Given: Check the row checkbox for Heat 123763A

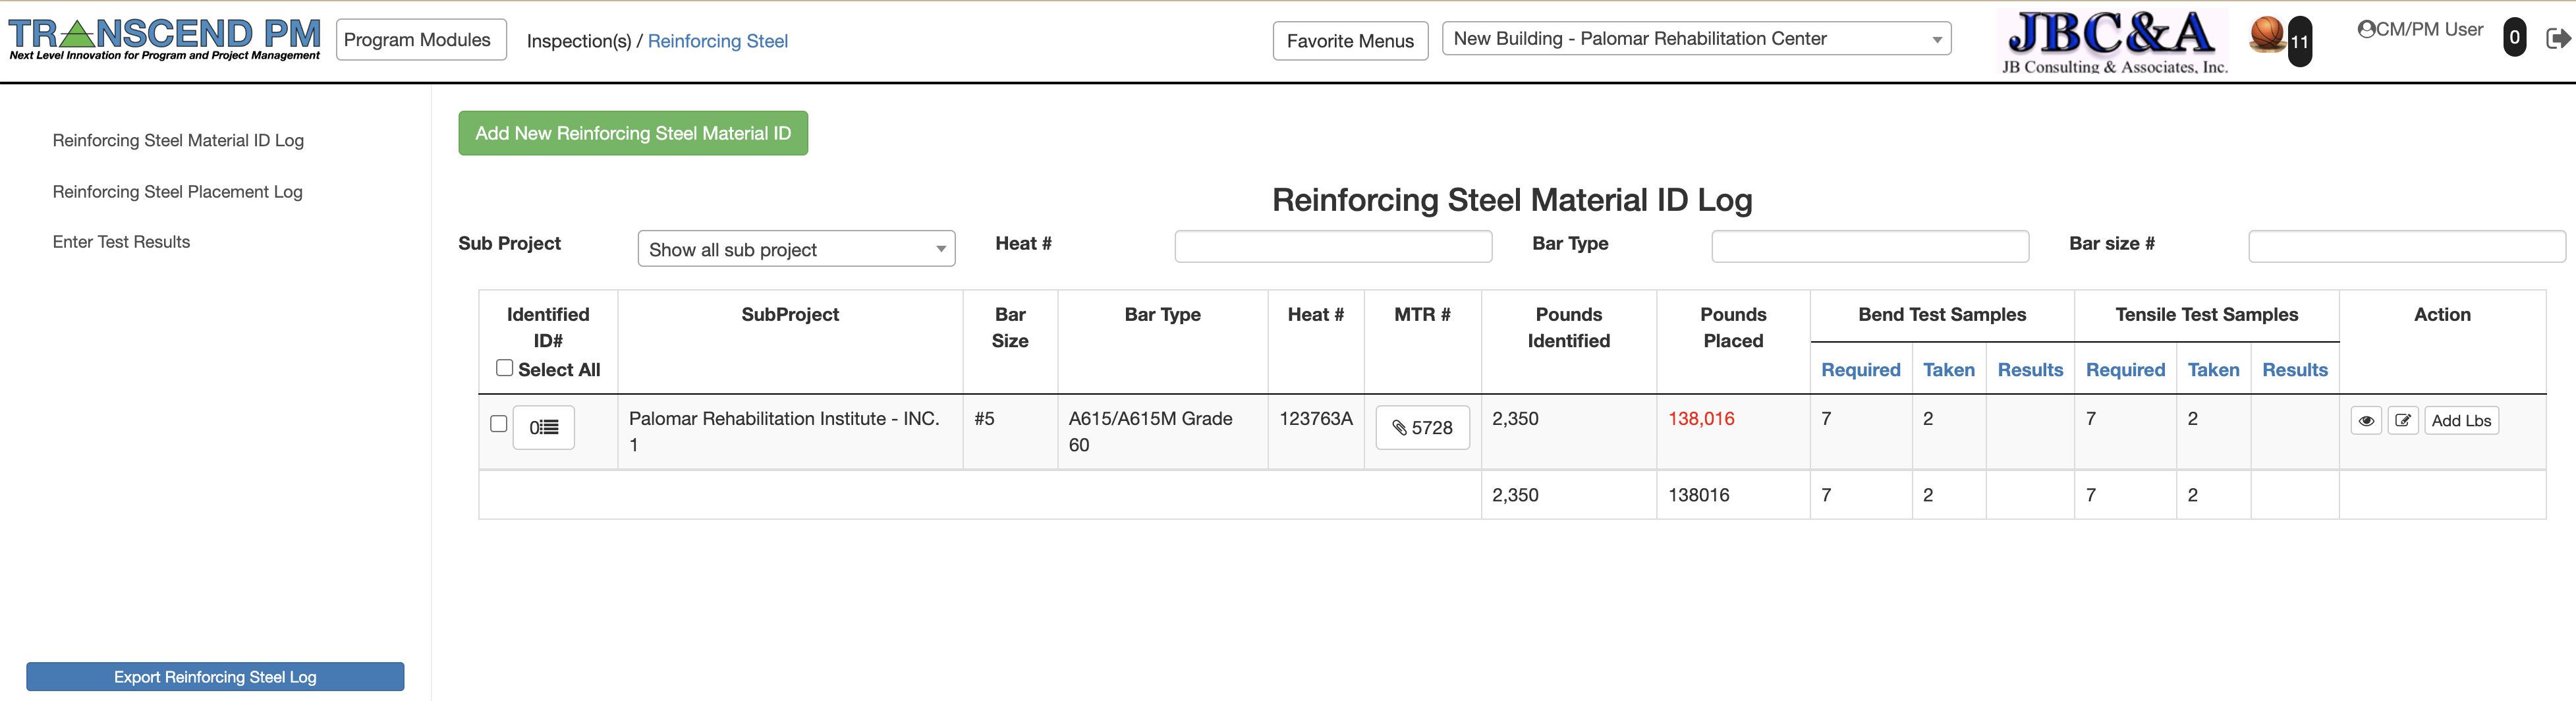Looking at the screenshot, I should click(x=499, y=424).
